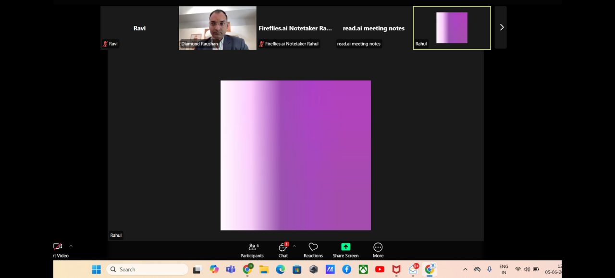The height and width of the screenshot is (278, 615).
Task: Show hidden system tray icons
Action: pos(465,269)
